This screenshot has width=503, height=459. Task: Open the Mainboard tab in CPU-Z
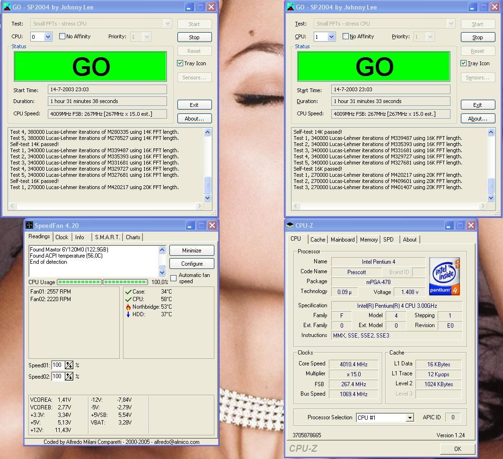click(343, 240)
